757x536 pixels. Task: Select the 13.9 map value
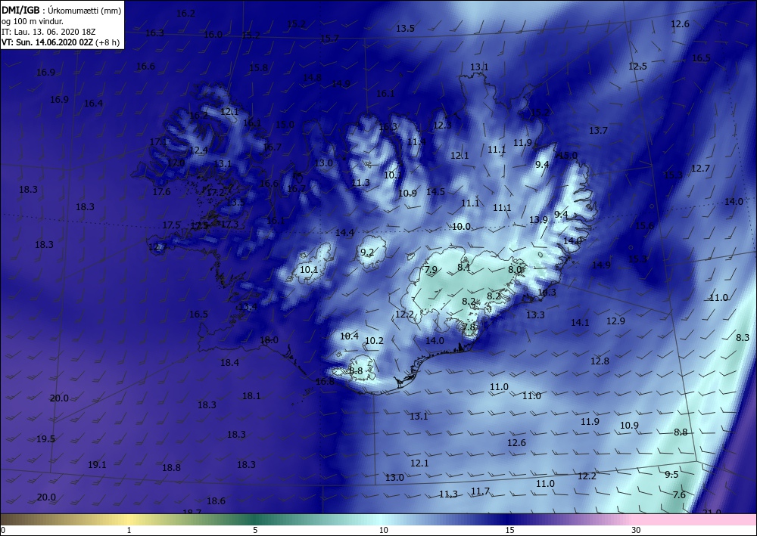(538, 220)
